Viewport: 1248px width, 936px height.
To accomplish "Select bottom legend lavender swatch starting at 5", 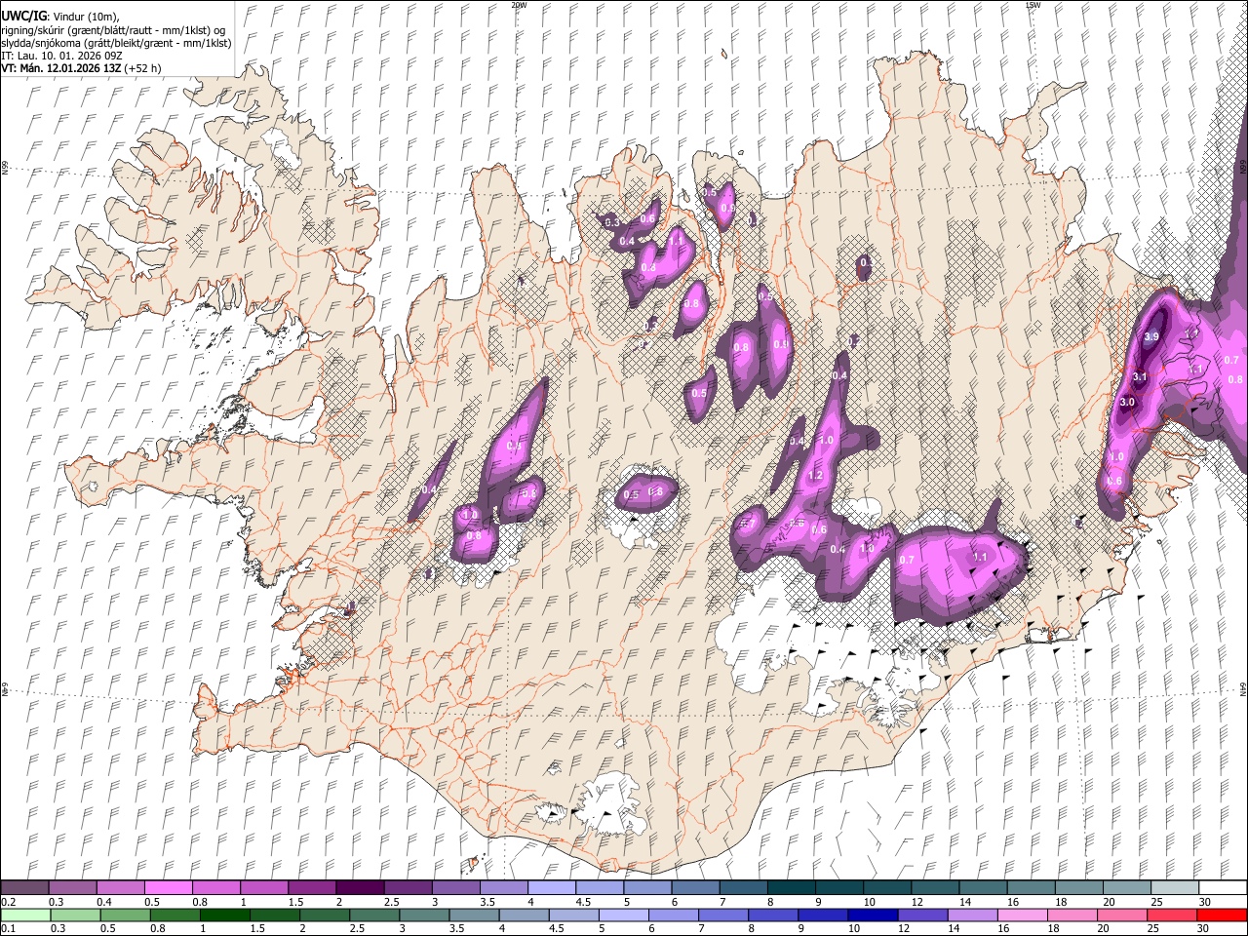I will click(625, 915).
